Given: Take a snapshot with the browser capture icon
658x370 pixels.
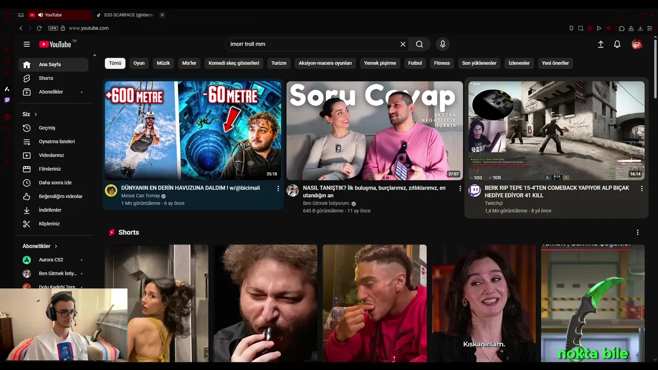Looking at the screenshot, I should coord(580,28).
